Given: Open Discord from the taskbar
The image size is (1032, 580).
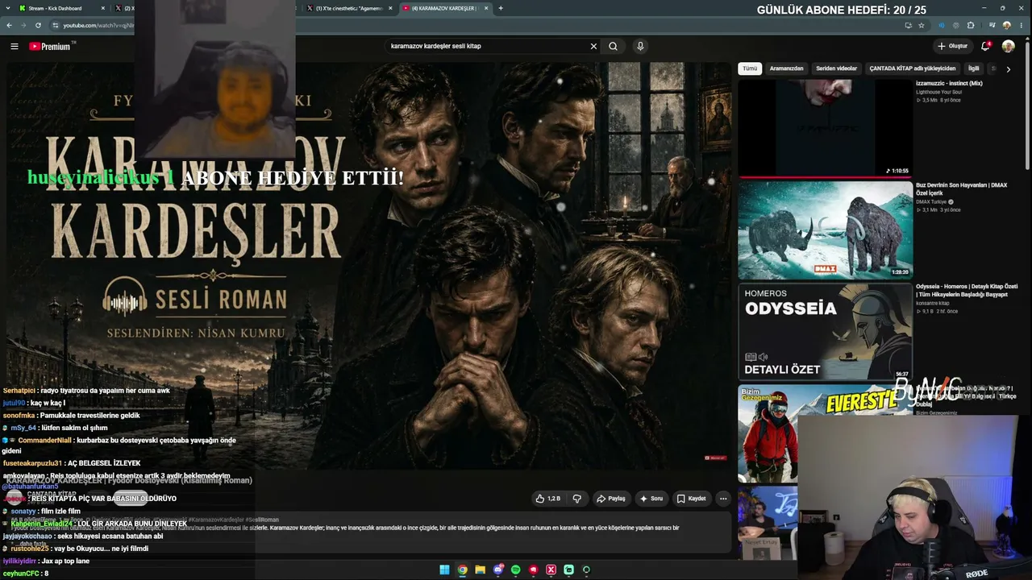Looking at the screenshot, I should click(497, 570).
